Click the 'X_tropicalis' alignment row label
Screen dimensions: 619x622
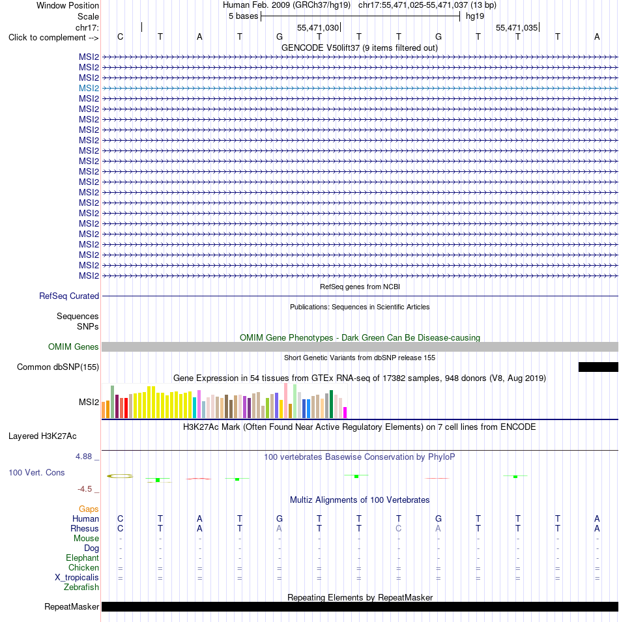[77, 578]
